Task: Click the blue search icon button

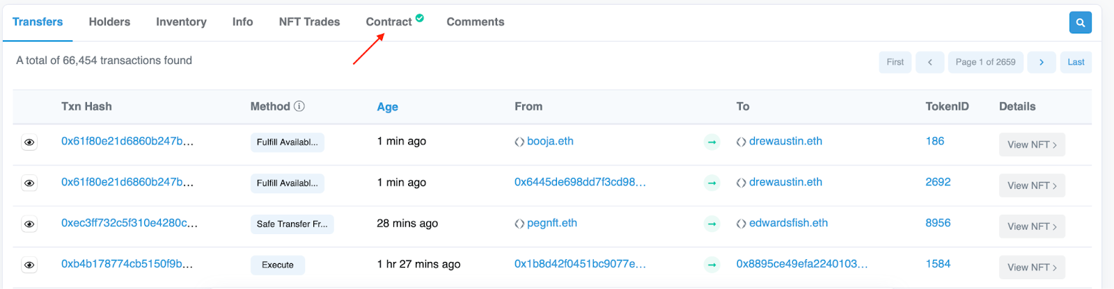Action: point(1080,22)
